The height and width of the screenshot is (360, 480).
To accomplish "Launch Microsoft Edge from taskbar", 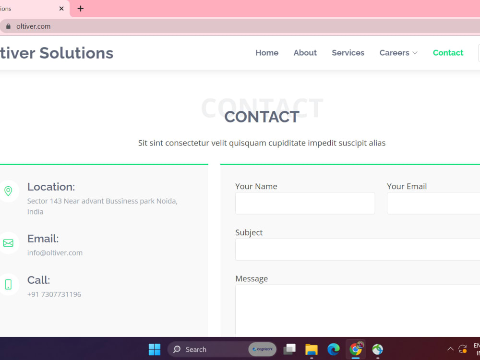I will pyautogui.click(x=334, y=349).
